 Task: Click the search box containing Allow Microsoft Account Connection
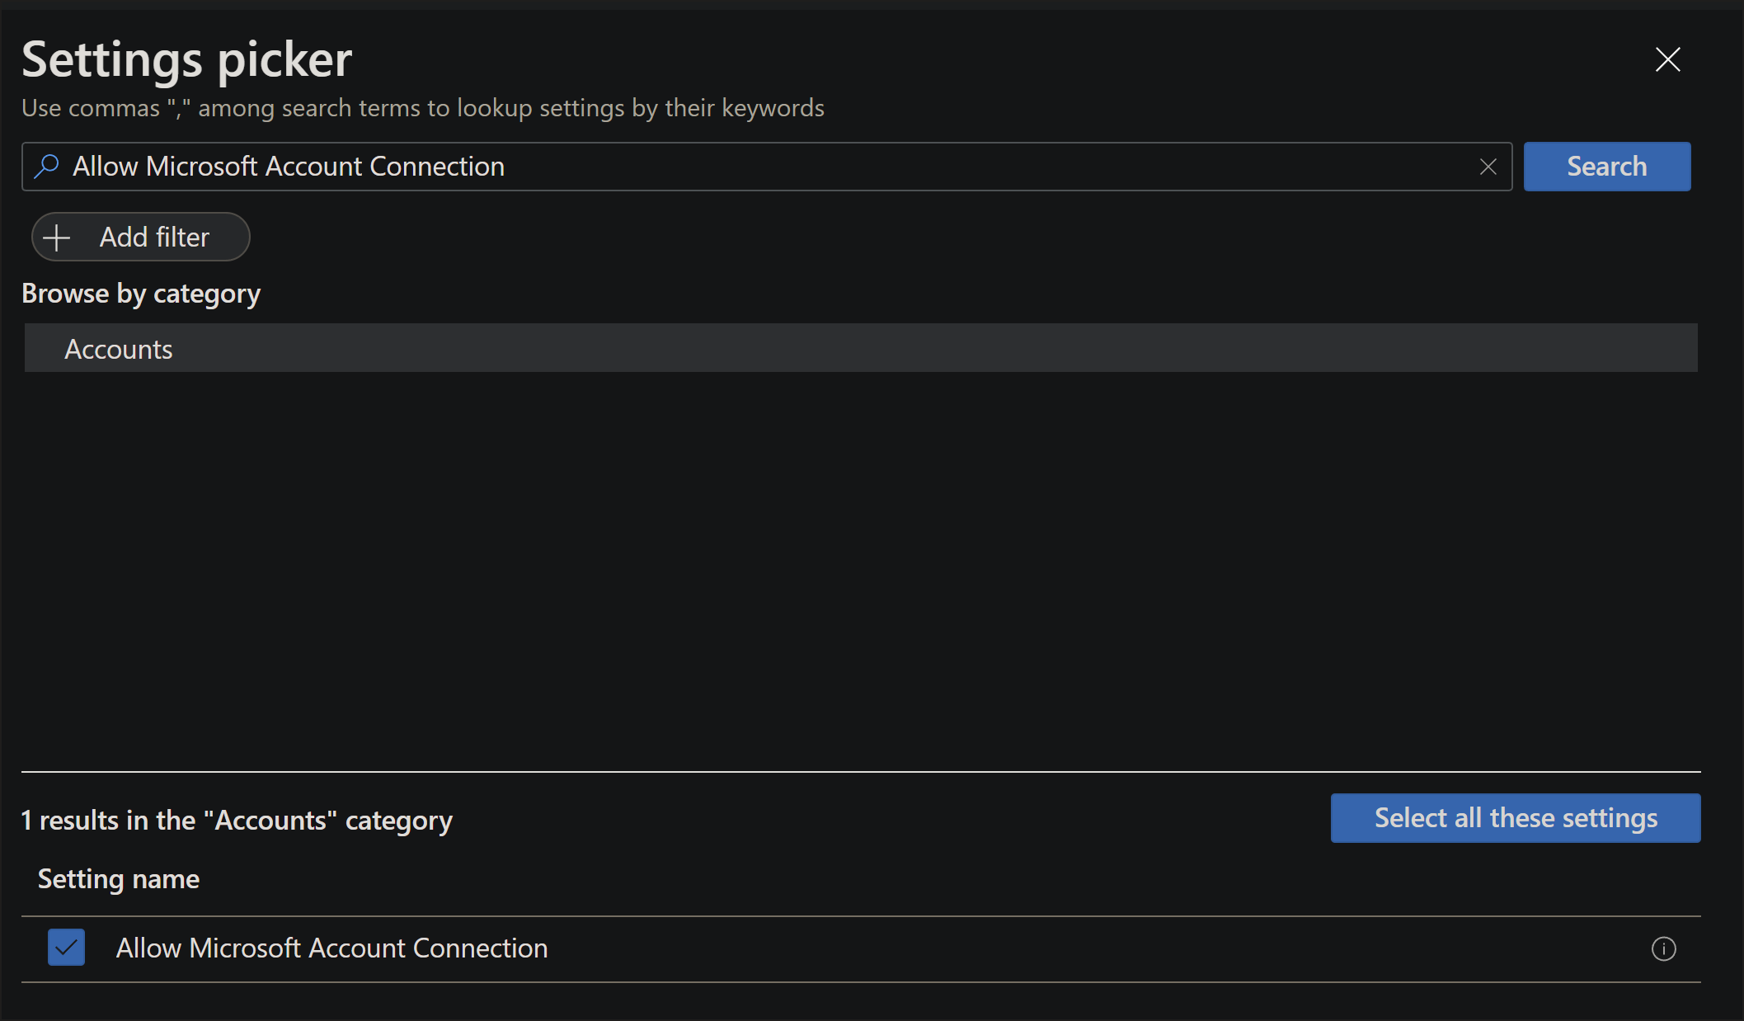pyautogui.click(x=742, y=166)
